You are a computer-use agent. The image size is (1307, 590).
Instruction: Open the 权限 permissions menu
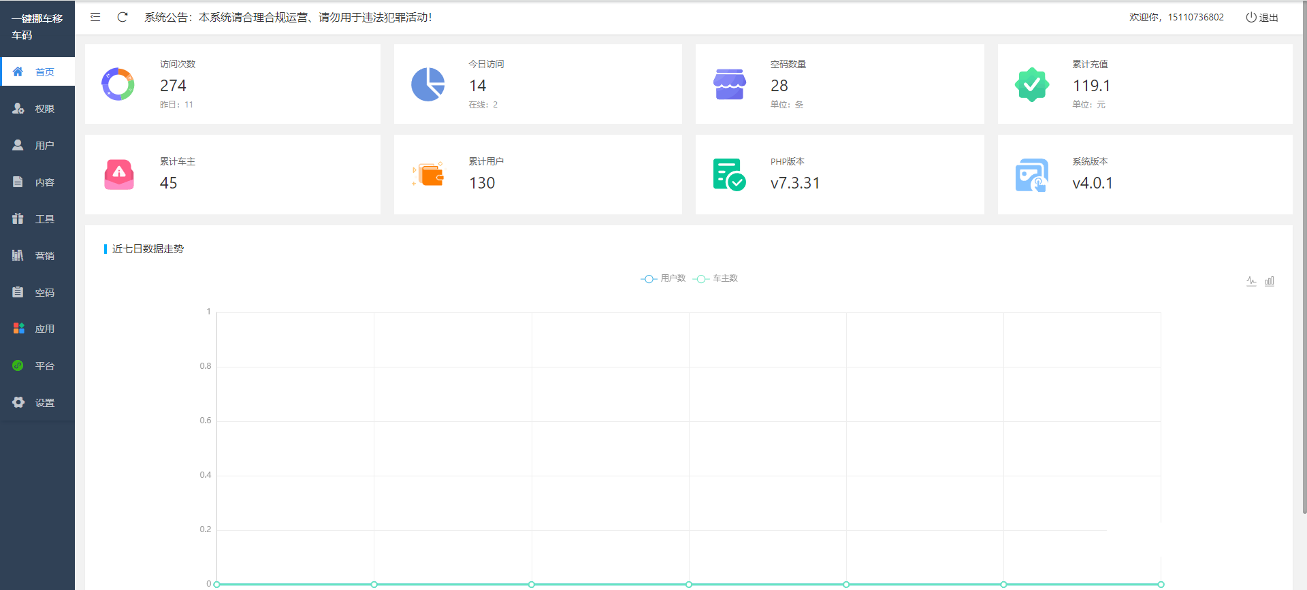(x=37, y=108)
